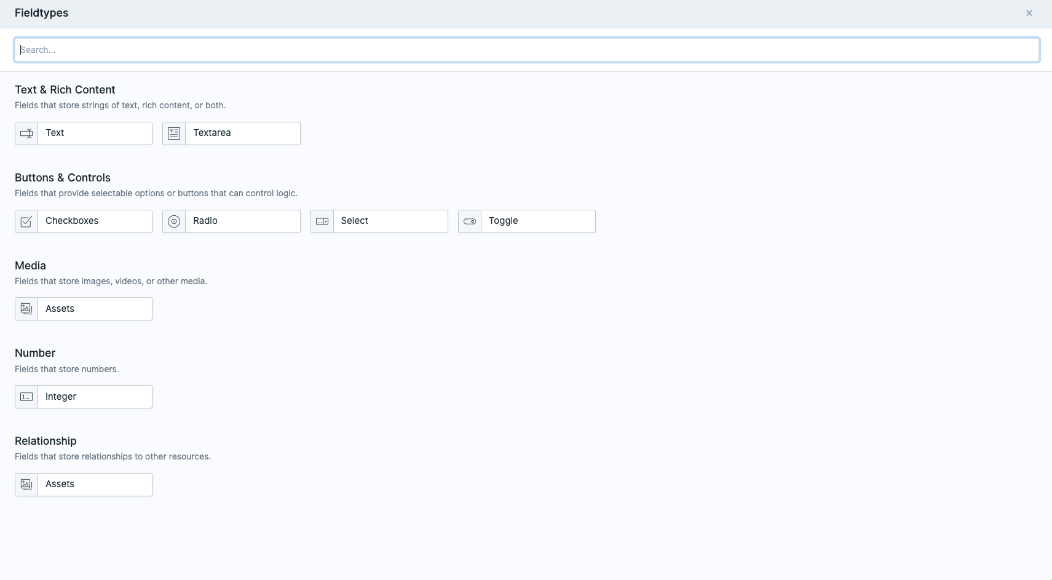
Task: Click the Toggle fieldtype icon
Action: click(x=470, y=221)
